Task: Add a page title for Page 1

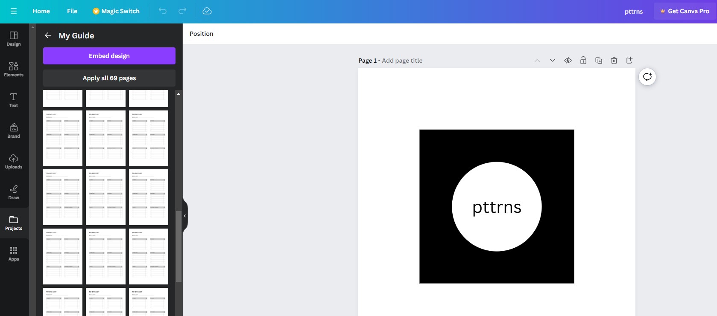Action: coord(402,61)
